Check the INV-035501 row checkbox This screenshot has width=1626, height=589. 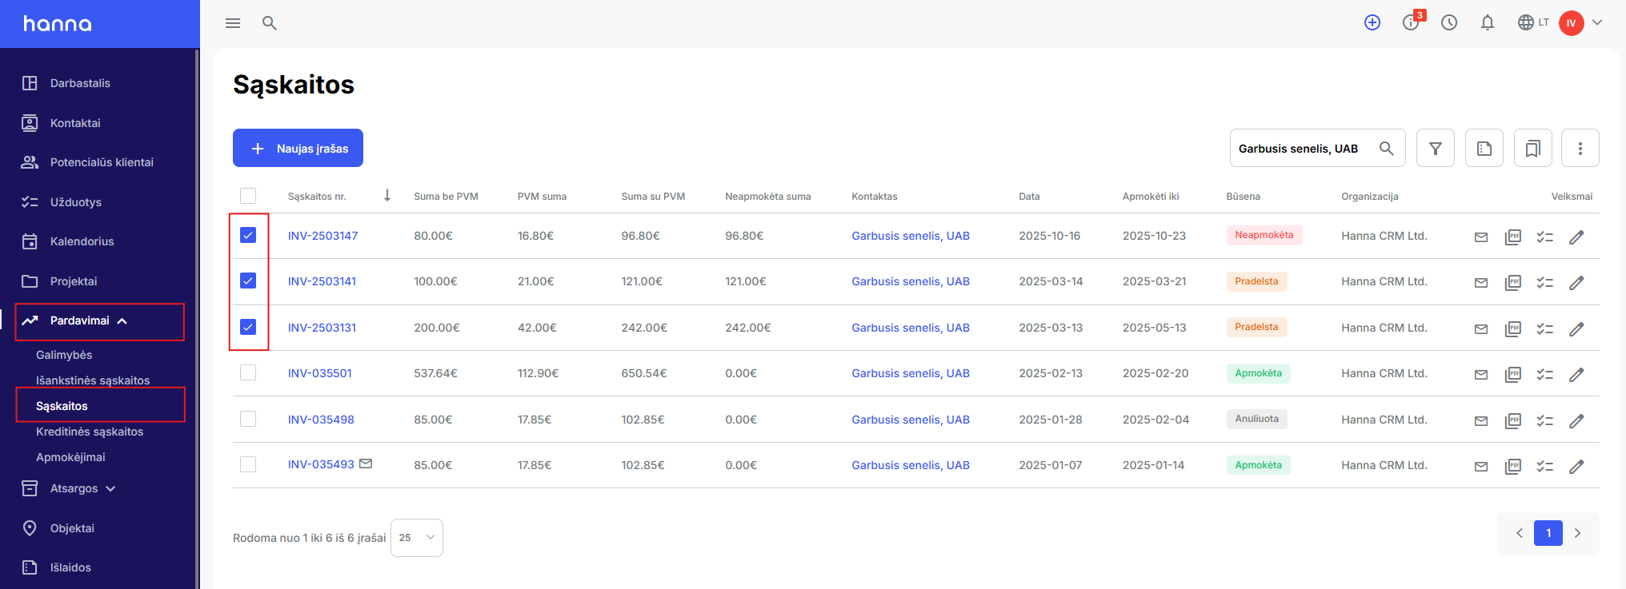point(248,372)
